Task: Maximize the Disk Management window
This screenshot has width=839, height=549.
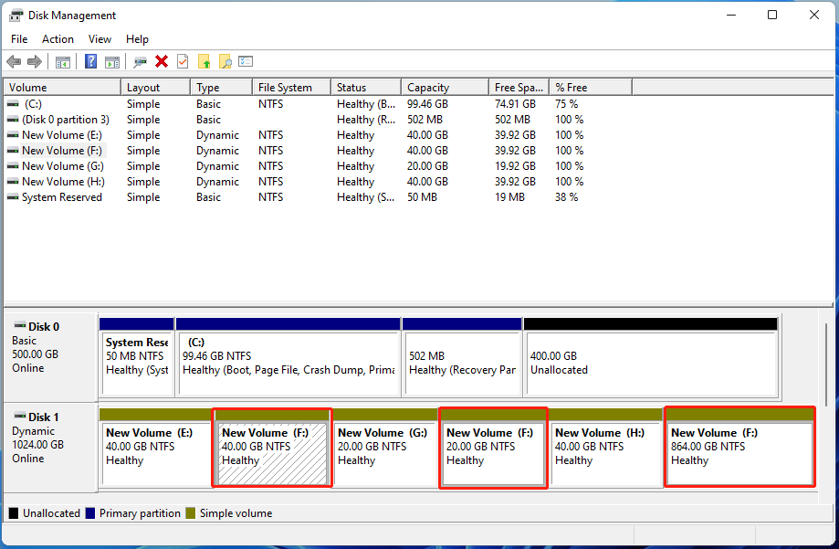Action: coord(772,15)
